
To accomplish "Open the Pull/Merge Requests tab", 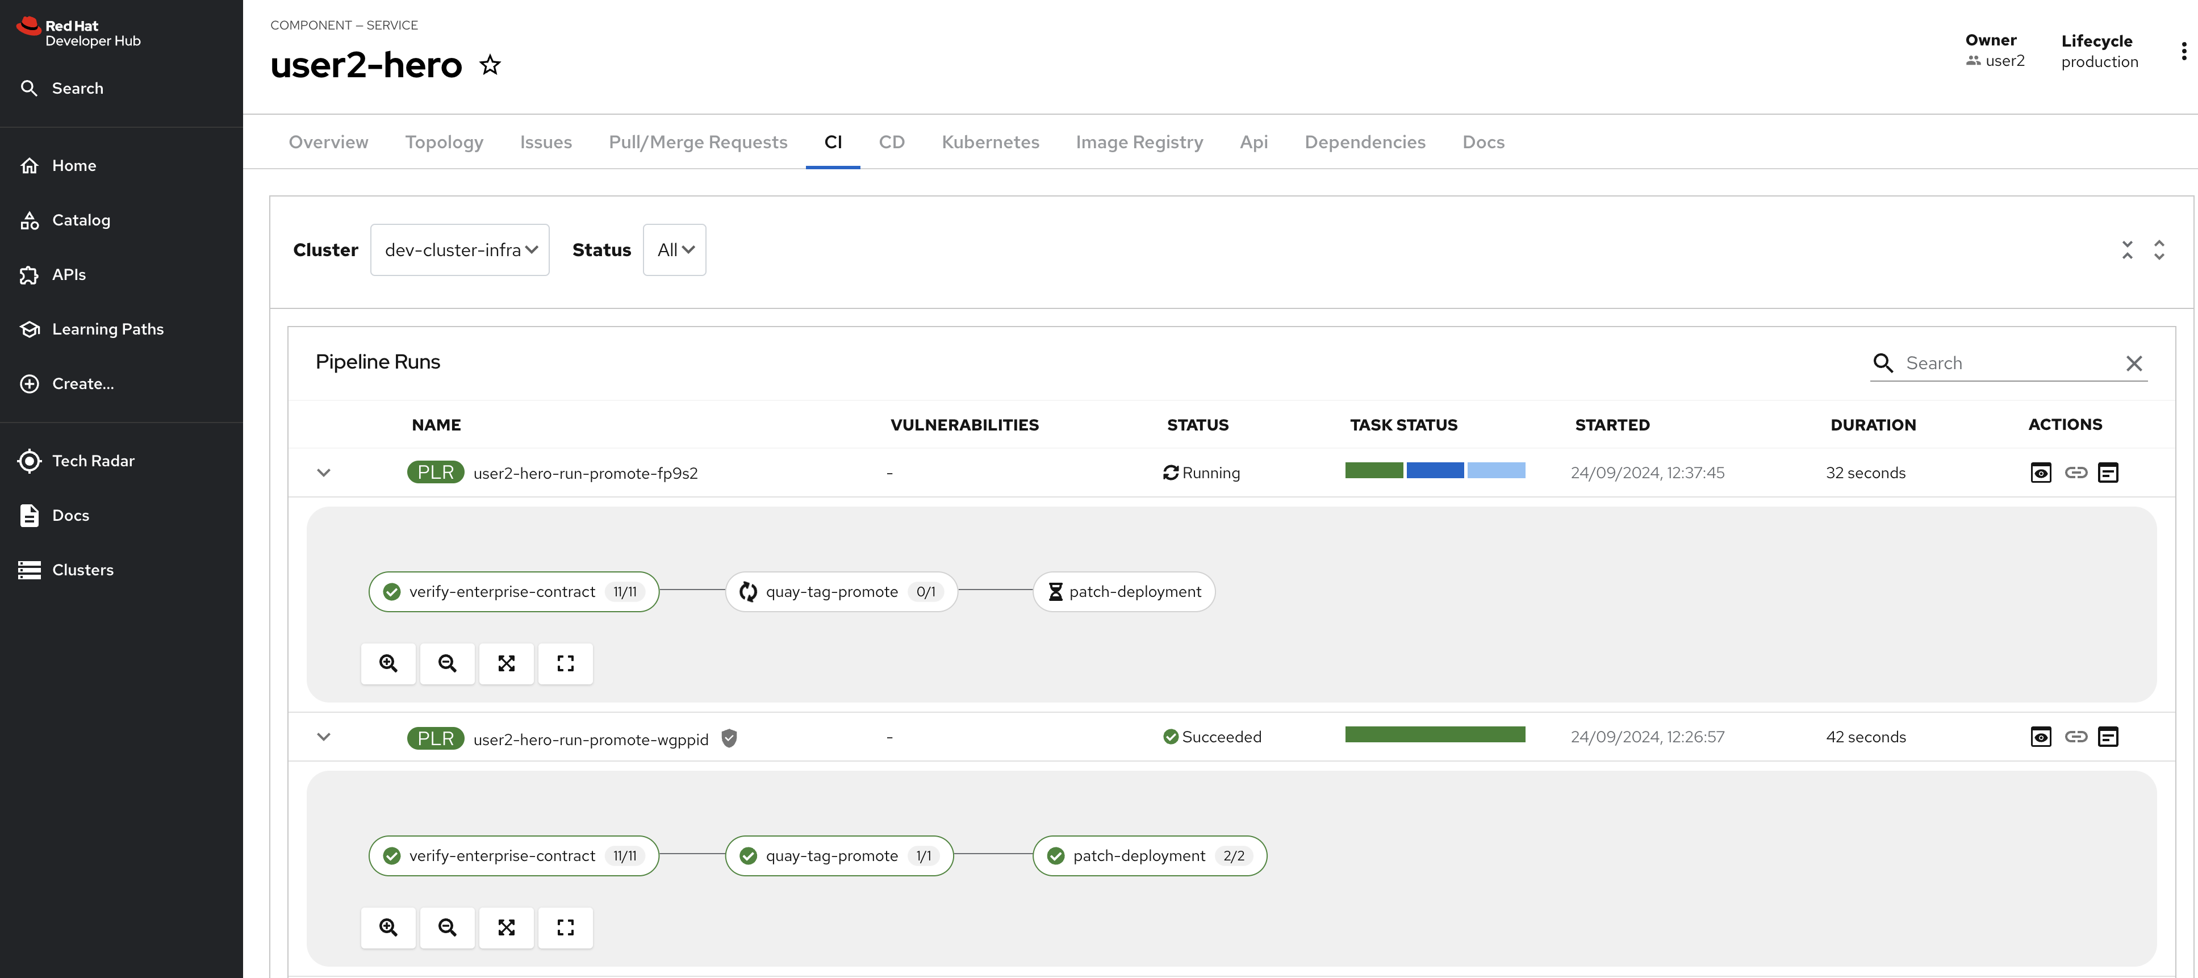I will point(698,143).
